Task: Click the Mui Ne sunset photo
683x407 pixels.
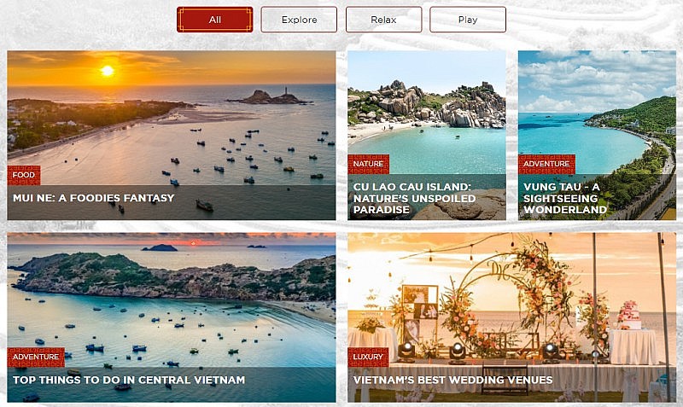Action: 172,118
